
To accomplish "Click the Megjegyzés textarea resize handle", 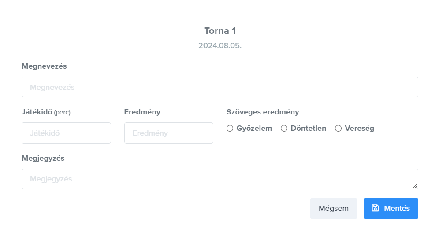I will pyautogui.click(x=414, y=186).
